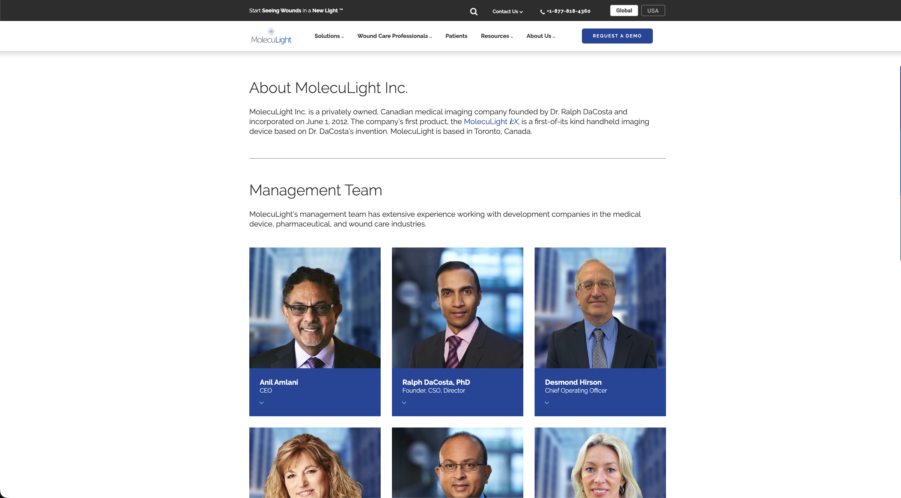The height and width of the screenshot is (498, 901).
Task: Click the Request a Demo button
Action: click(x=617, y=36)
